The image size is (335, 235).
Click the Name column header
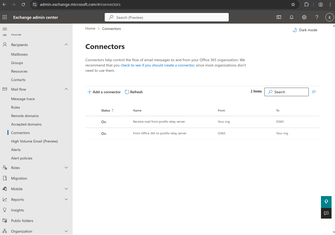click(137, 110)
